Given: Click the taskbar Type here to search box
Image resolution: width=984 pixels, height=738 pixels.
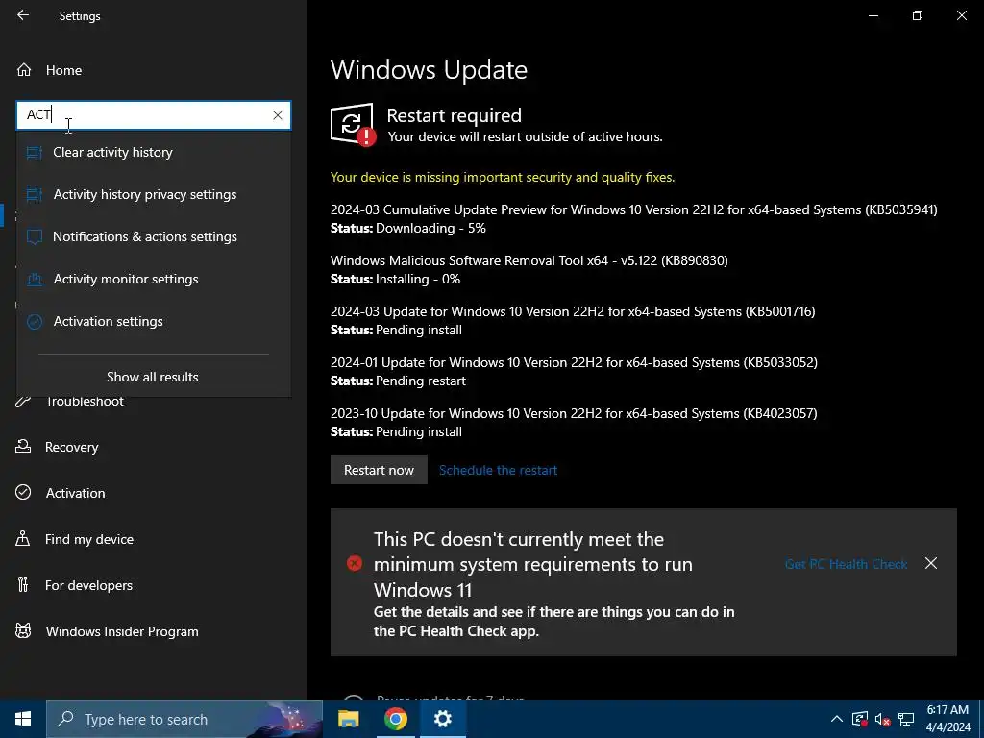Looking at the screenshot, I should (x=184, y=719).
